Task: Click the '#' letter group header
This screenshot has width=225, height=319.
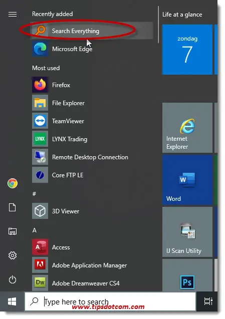Action: click(x=34, y=194)
